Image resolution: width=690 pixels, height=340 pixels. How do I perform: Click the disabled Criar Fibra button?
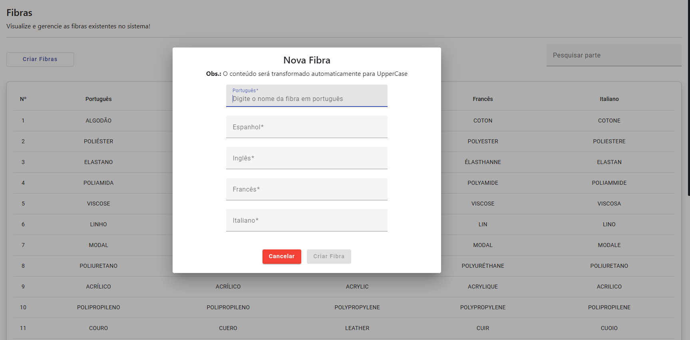tap(328, 256)
